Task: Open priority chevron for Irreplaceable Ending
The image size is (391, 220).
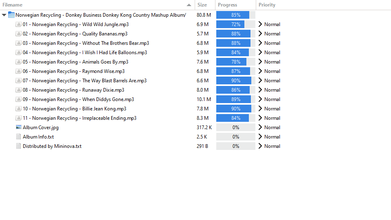Action: pyautogui.click(x=260, y=118)
